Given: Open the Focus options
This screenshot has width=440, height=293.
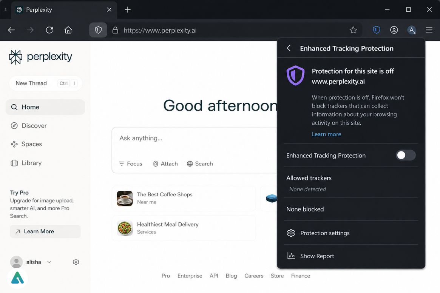Looking at the screenshot, I should (130, 163).
